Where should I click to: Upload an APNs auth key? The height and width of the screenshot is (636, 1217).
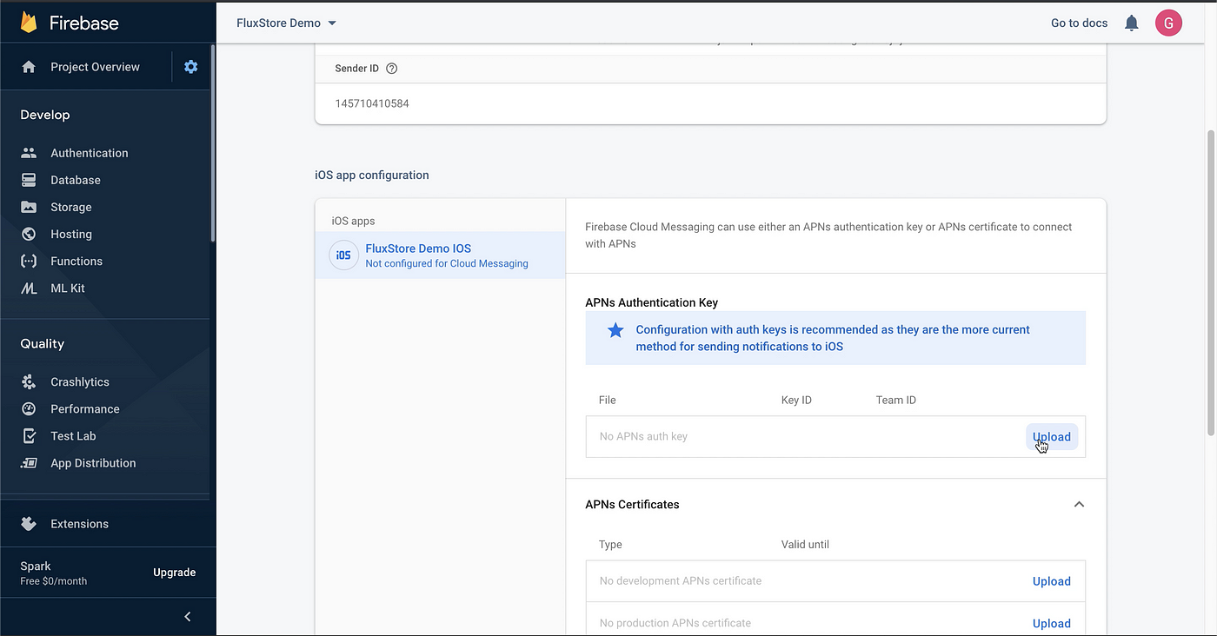[x=1052, y=437]
